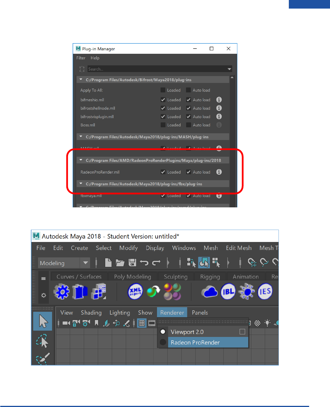Show info for bifmeshio.mll
Screen dimensions: 330x407
[219, 100]
